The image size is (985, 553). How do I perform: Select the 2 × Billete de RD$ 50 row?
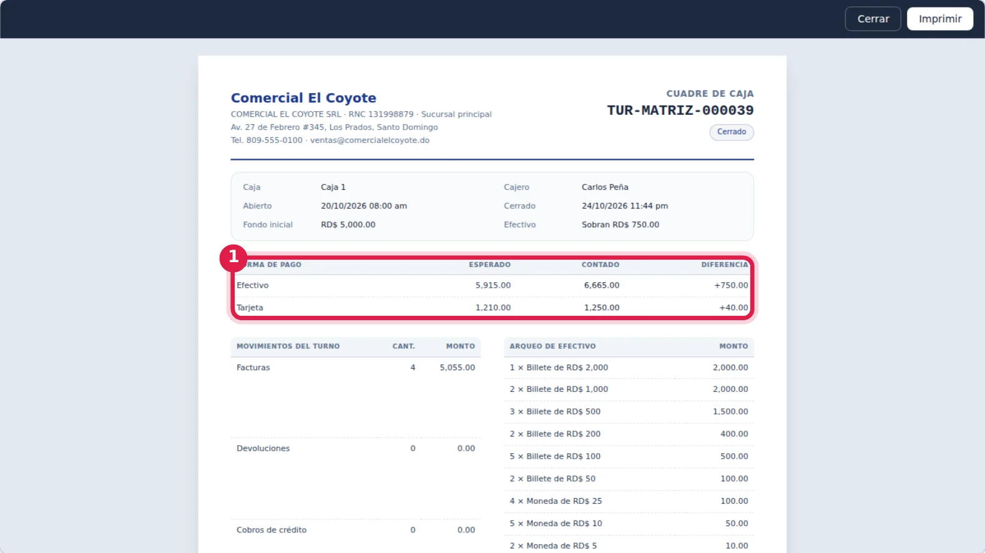(x=629, y=479)
